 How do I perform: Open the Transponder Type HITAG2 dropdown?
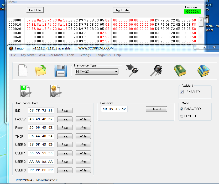click(x=97, y=71)
